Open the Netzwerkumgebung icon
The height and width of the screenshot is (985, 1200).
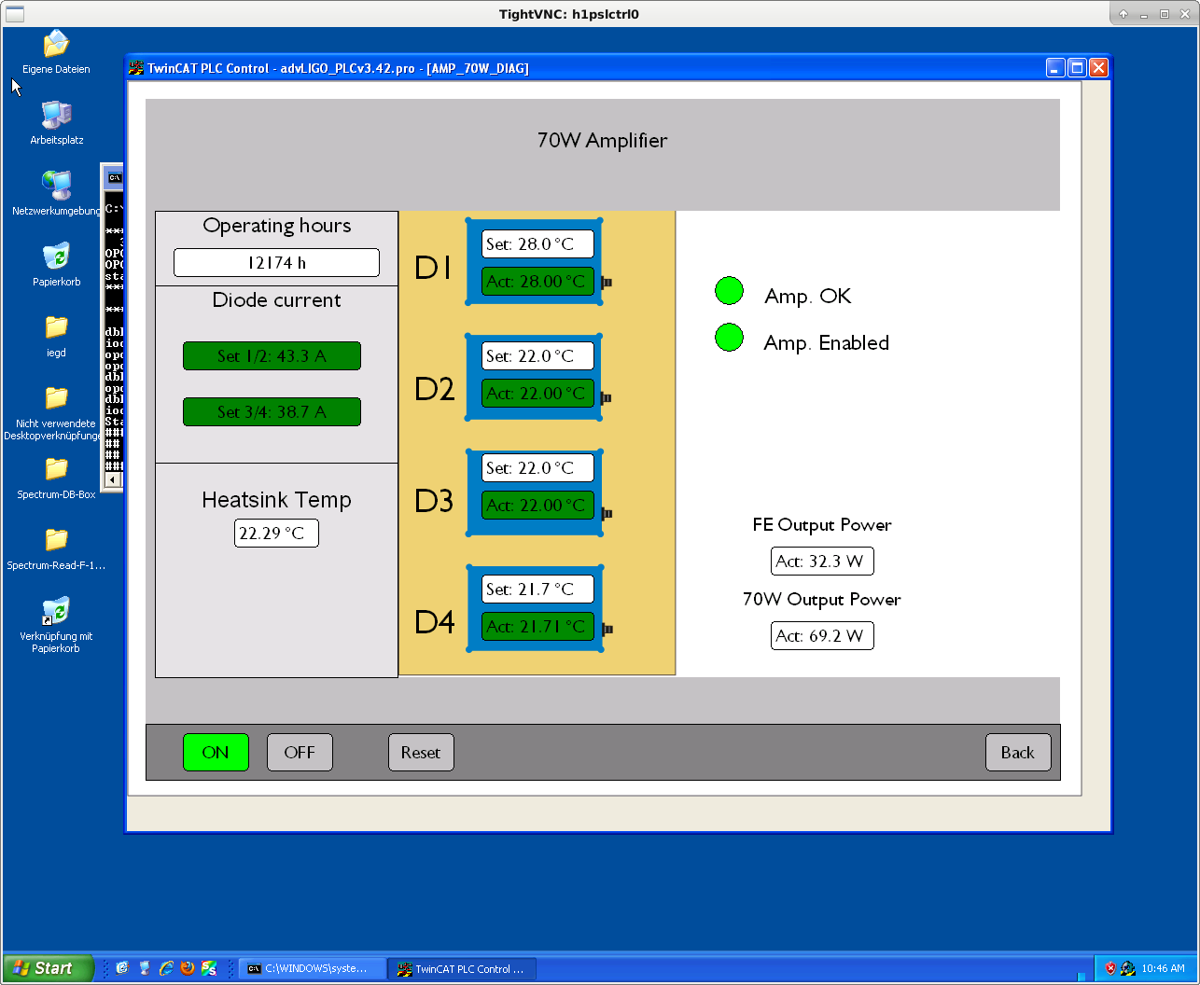click(x=56, y=187)
